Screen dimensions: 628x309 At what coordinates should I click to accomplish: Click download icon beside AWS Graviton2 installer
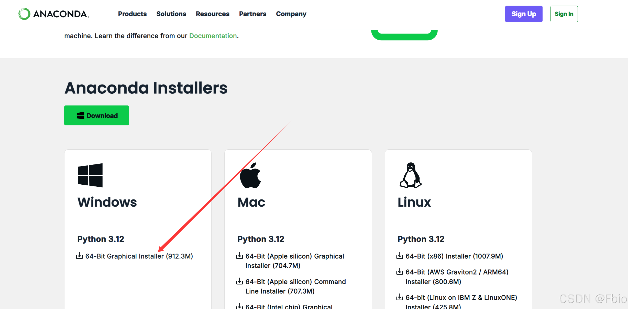click(x=400, y=272)
